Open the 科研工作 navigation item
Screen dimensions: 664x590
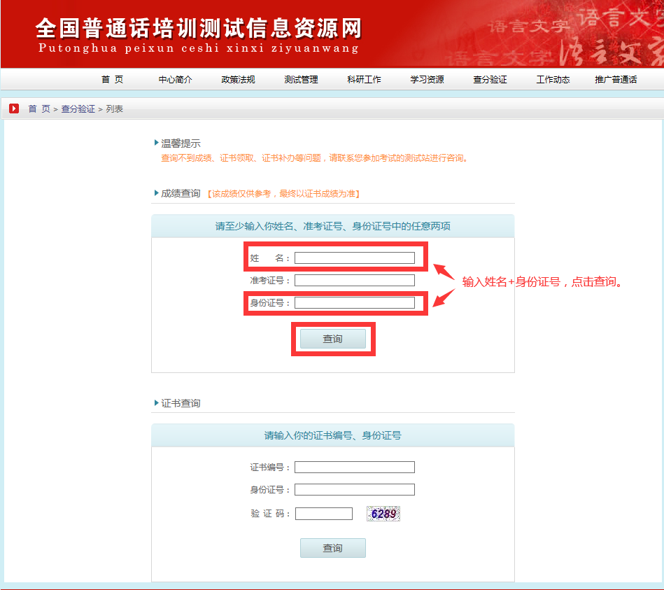coord(364,80)
